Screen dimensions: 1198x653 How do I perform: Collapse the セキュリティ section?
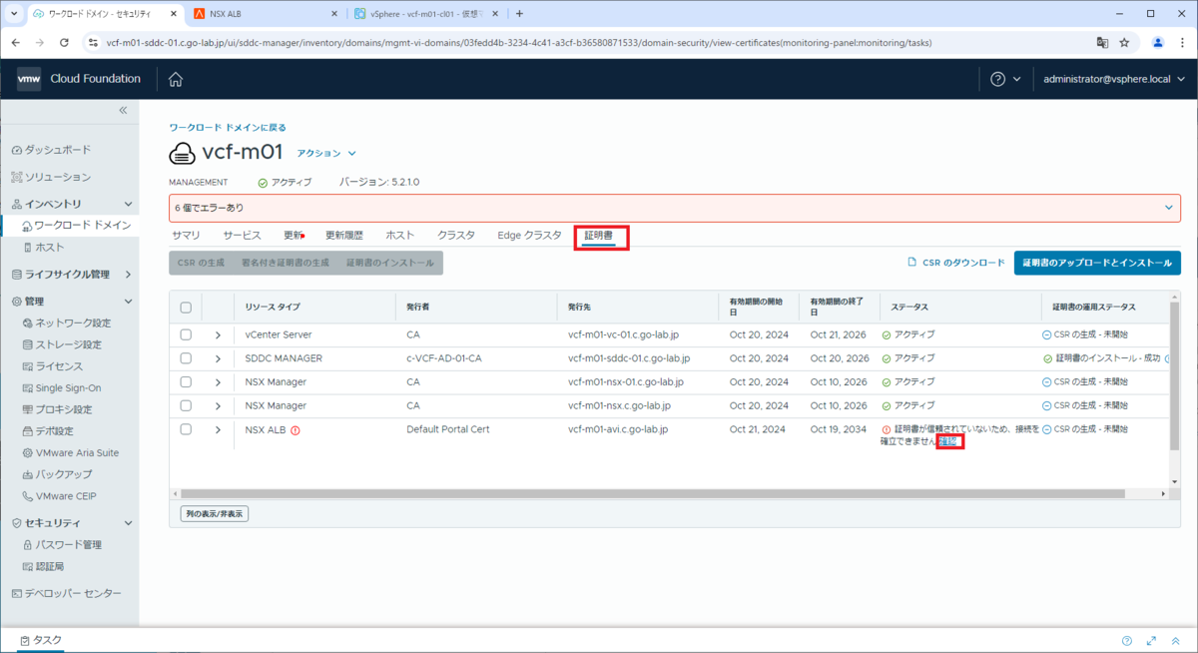pyautogui.click(x=128, y=523)
